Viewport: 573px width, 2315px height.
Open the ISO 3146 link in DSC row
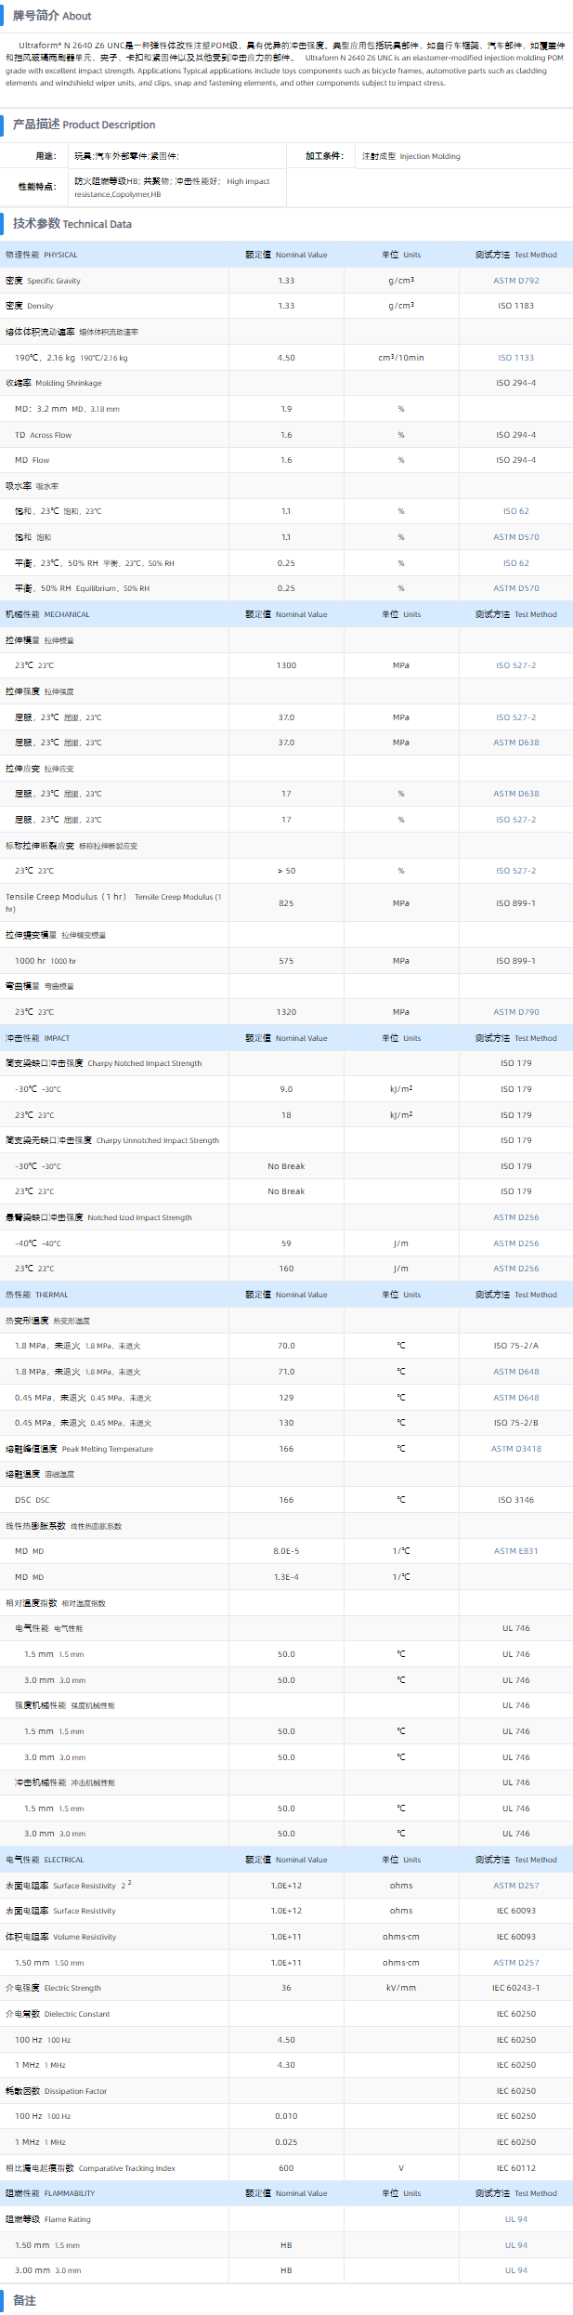click(515, 1500)
